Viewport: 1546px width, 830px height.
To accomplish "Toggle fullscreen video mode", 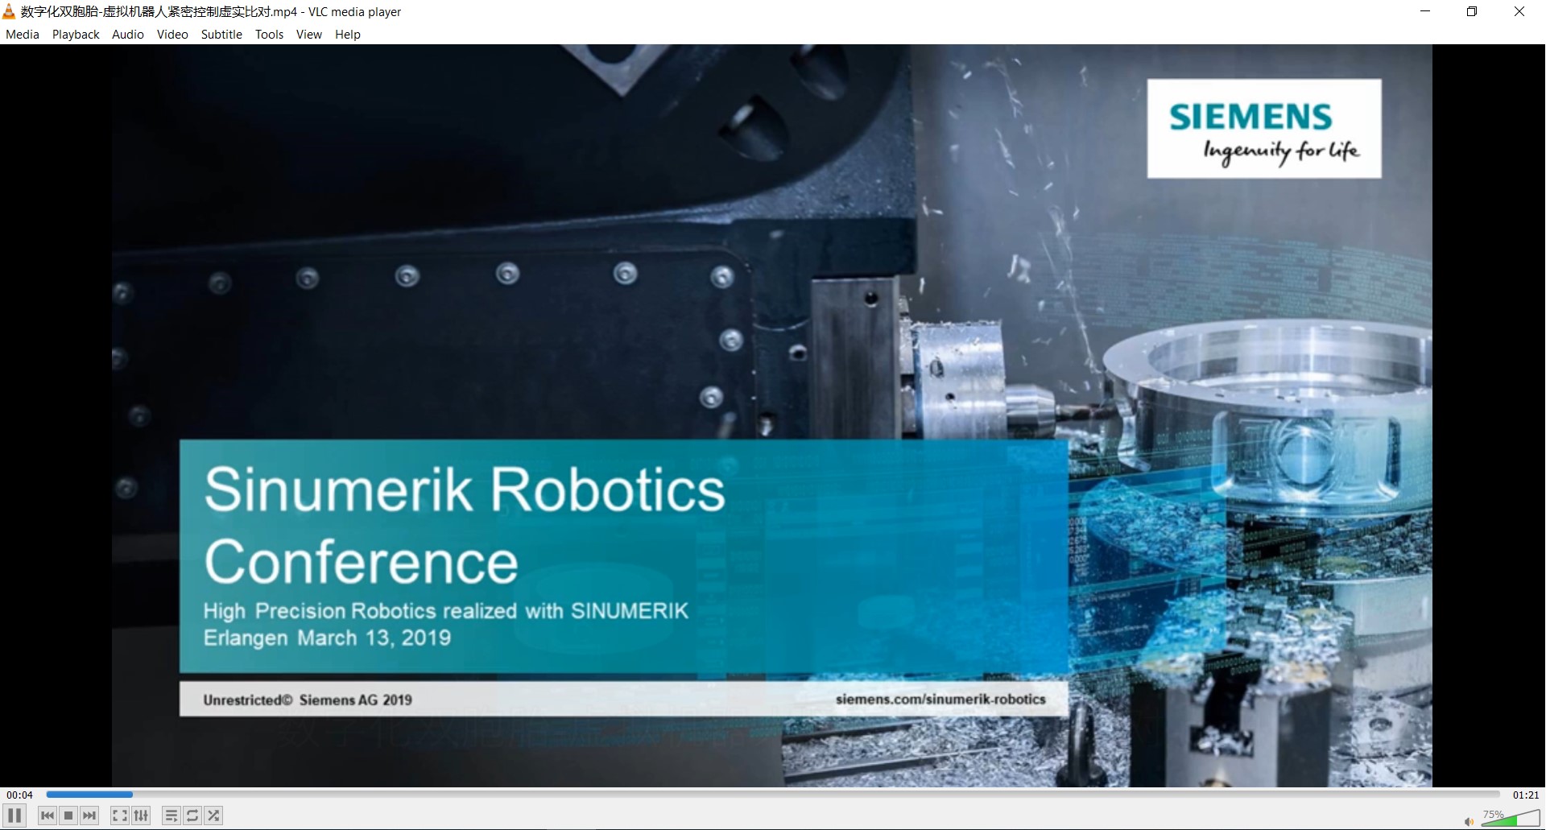I will (x=119, y=816).
